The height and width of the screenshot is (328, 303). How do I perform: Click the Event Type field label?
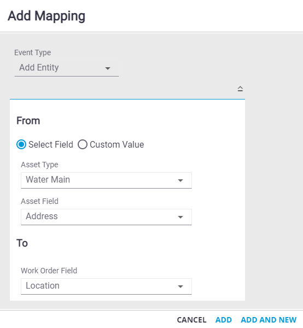point(33,52)
